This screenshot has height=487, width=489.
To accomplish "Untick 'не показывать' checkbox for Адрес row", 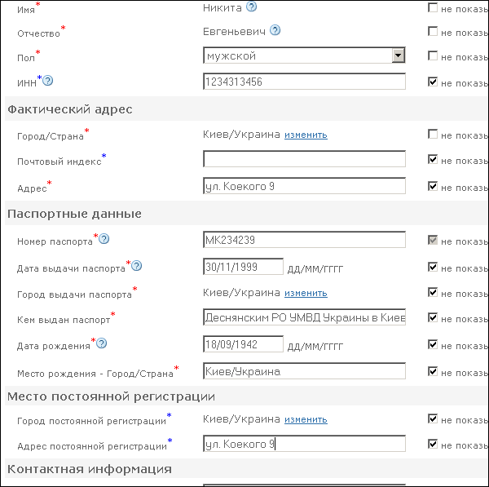I will click(433, 186).
